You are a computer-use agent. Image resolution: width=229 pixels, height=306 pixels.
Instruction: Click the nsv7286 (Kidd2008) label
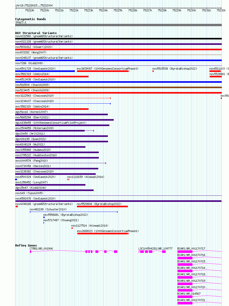tap(29, 63)
